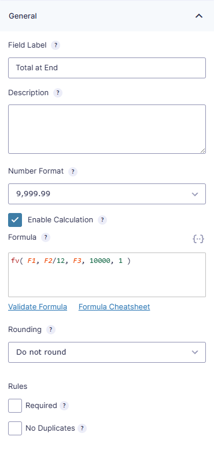Image resolution: width=214 pixels, height=451 pixels.
Task: Enable the No Duplicates checkbox
Action: click(15, 428)
